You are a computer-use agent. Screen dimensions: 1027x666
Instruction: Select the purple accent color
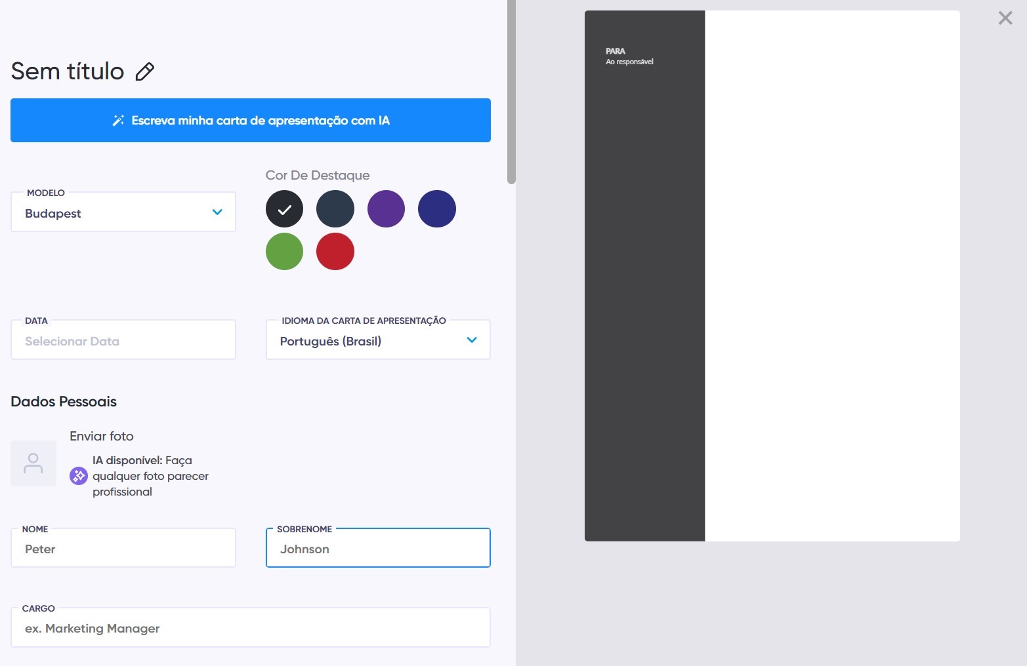pos(386,208)
